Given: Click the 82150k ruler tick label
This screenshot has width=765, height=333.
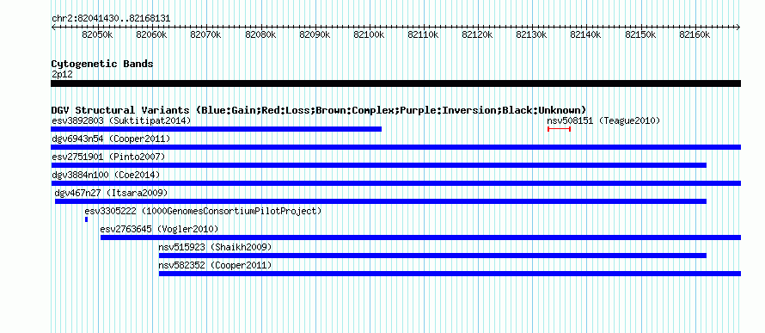Looking at the screenshot, I should point(640,34).
